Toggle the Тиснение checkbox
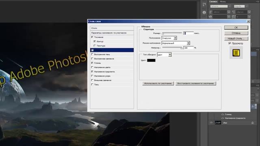The width and height of the screenshot is (260, 146). tap(92, 37)
